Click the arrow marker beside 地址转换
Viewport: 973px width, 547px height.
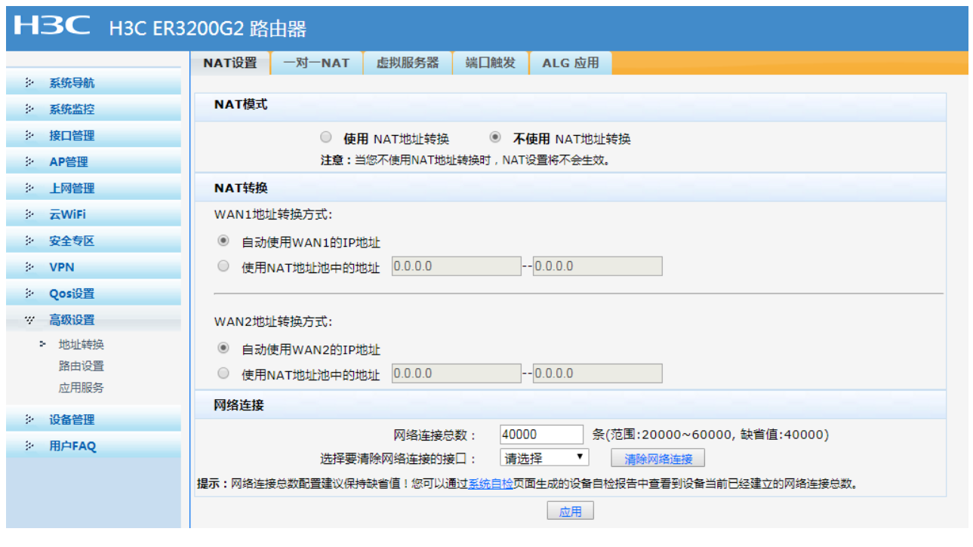[x=43, y=345]
